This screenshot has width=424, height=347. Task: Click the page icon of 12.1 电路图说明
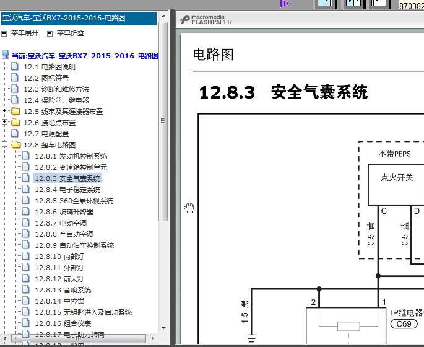pyautogui.click(x=15, y=66)
